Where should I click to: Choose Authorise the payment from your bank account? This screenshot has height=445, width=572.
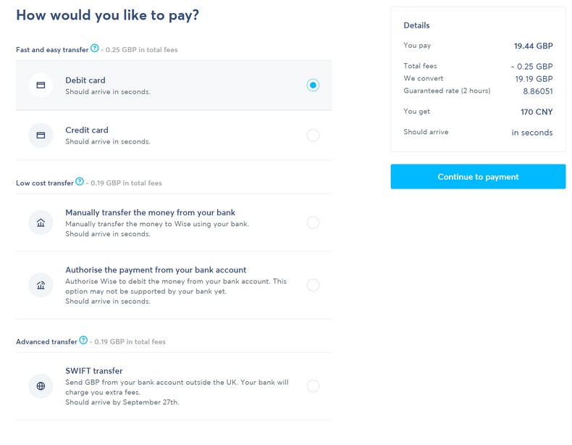click(x=156, y=270)
